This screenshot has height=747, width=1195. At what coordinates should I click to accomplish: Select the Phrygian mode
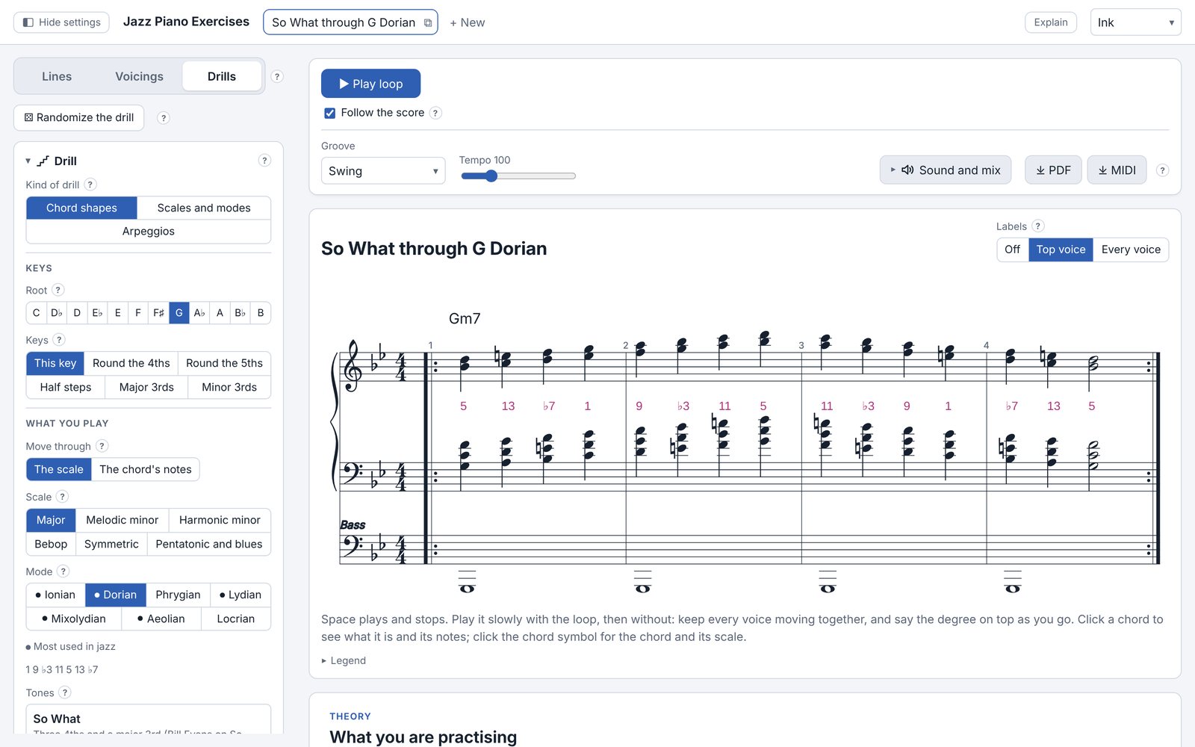click(178, 595)
